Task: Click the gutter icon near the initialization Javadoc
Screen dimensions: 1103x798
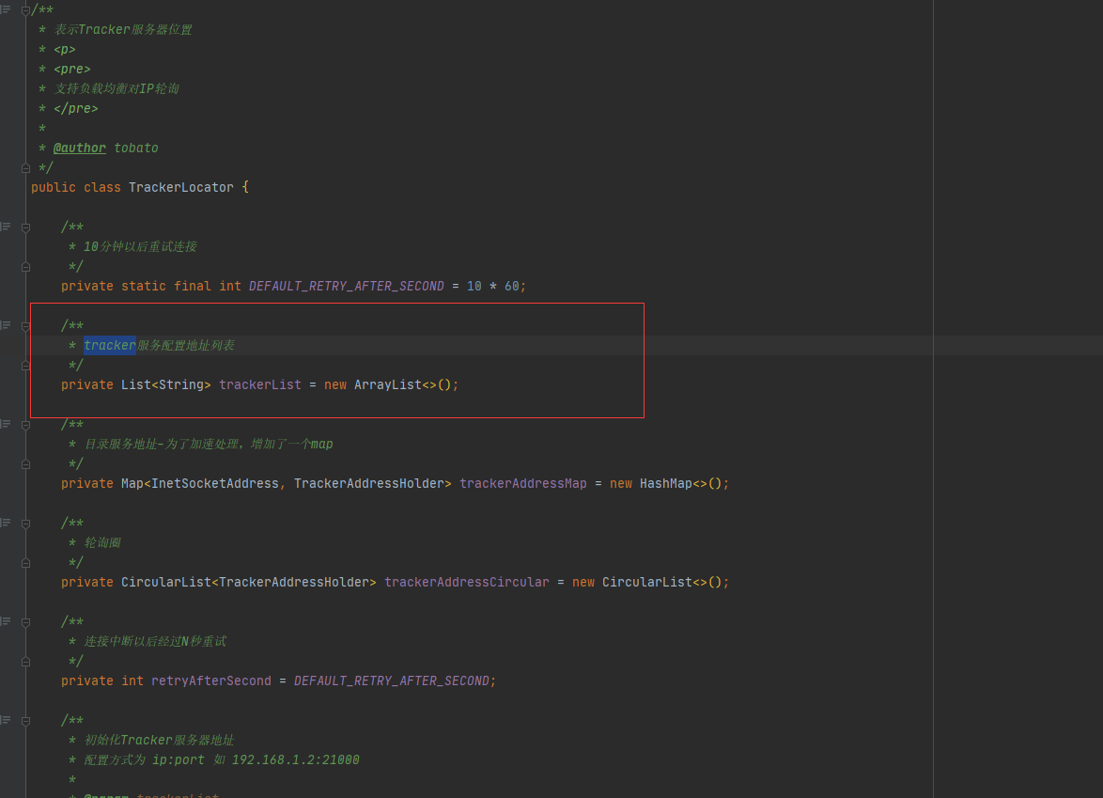Action: click(x=6, y=719)
